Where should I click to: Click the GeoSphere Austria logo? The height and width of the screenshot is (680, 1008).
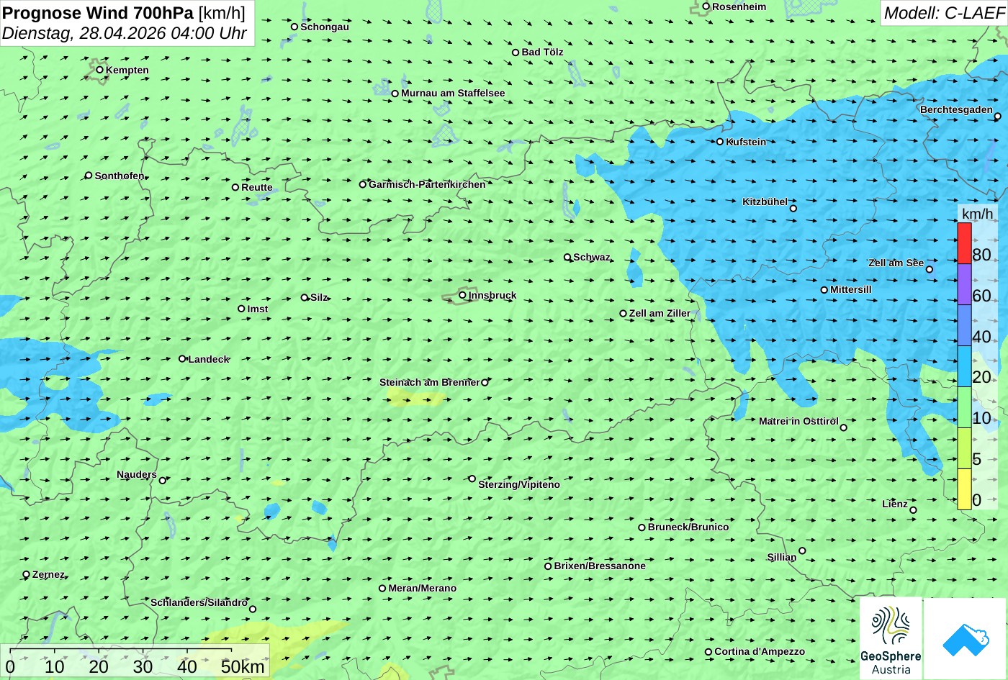[x=891, y=638]
